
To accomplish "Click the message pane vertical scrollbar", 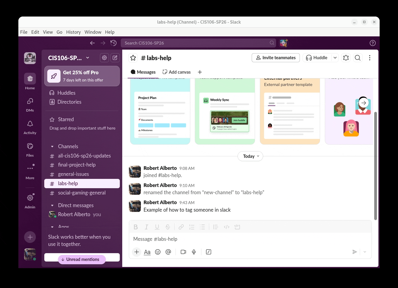I will coord(375,165).
